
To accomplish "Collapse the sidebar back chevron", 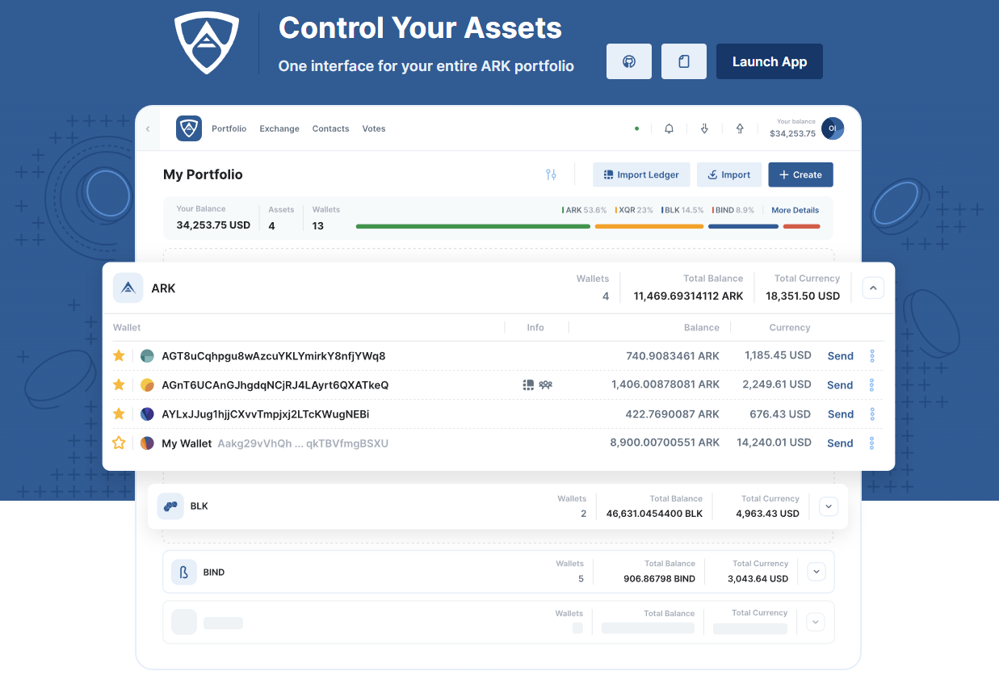I will pos(148,129).
